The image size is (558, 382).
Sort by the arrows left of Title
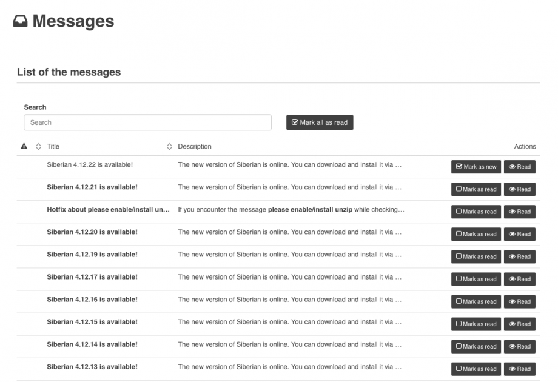click(x=38, y=146)
